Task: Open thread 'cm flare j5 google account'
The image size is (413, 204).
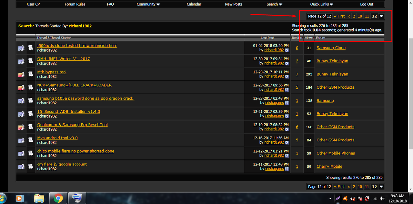Action: tap(62, 164)
